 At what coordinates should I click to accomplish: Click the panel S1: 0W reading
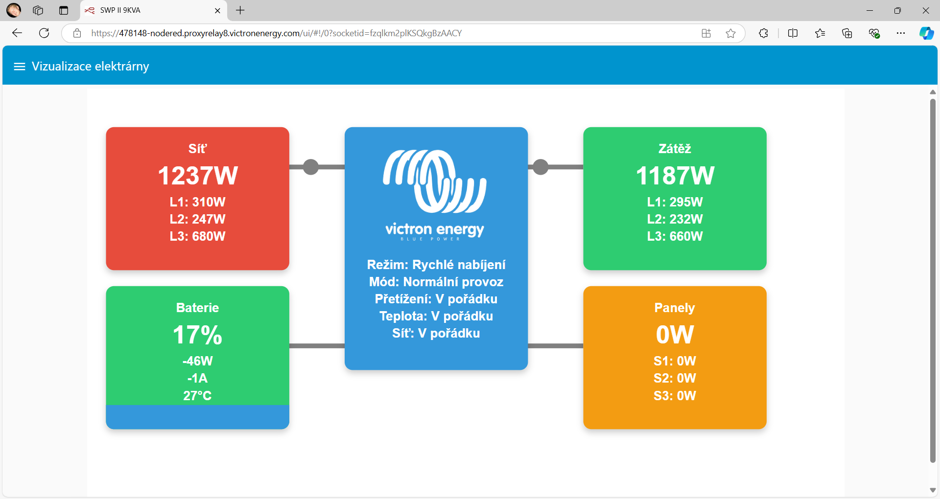675,361
